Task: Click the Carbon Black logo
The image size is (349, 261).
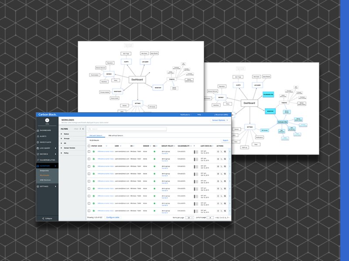Action: (x=48, y=114)
